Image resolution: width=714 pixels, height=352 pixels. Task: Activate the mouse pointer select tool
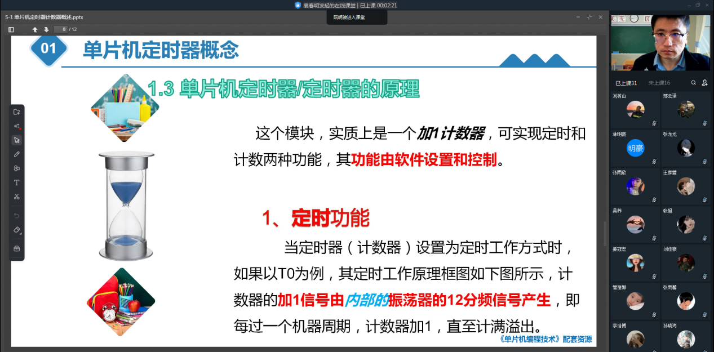coord(17,140)
